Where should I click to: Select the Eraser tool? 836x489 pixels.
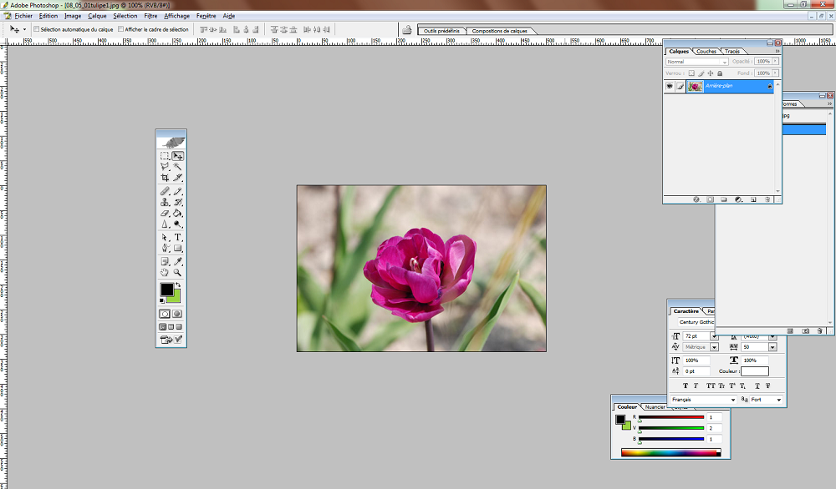[165, 214]
